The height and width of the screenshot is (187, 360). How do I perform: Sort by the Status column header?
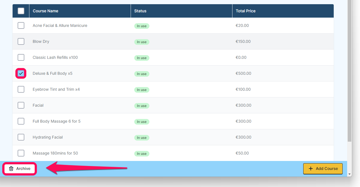[140, 11]
